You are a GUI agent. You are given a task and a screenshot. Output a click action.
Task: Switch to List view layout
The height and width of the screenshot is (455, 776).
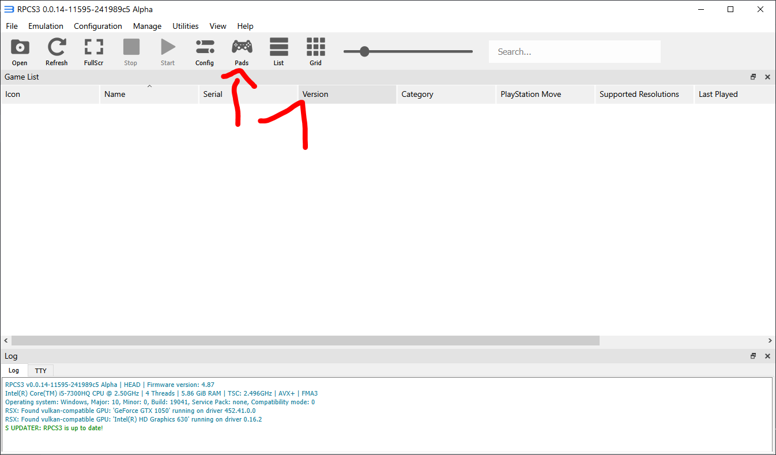(x=278, y=52)
